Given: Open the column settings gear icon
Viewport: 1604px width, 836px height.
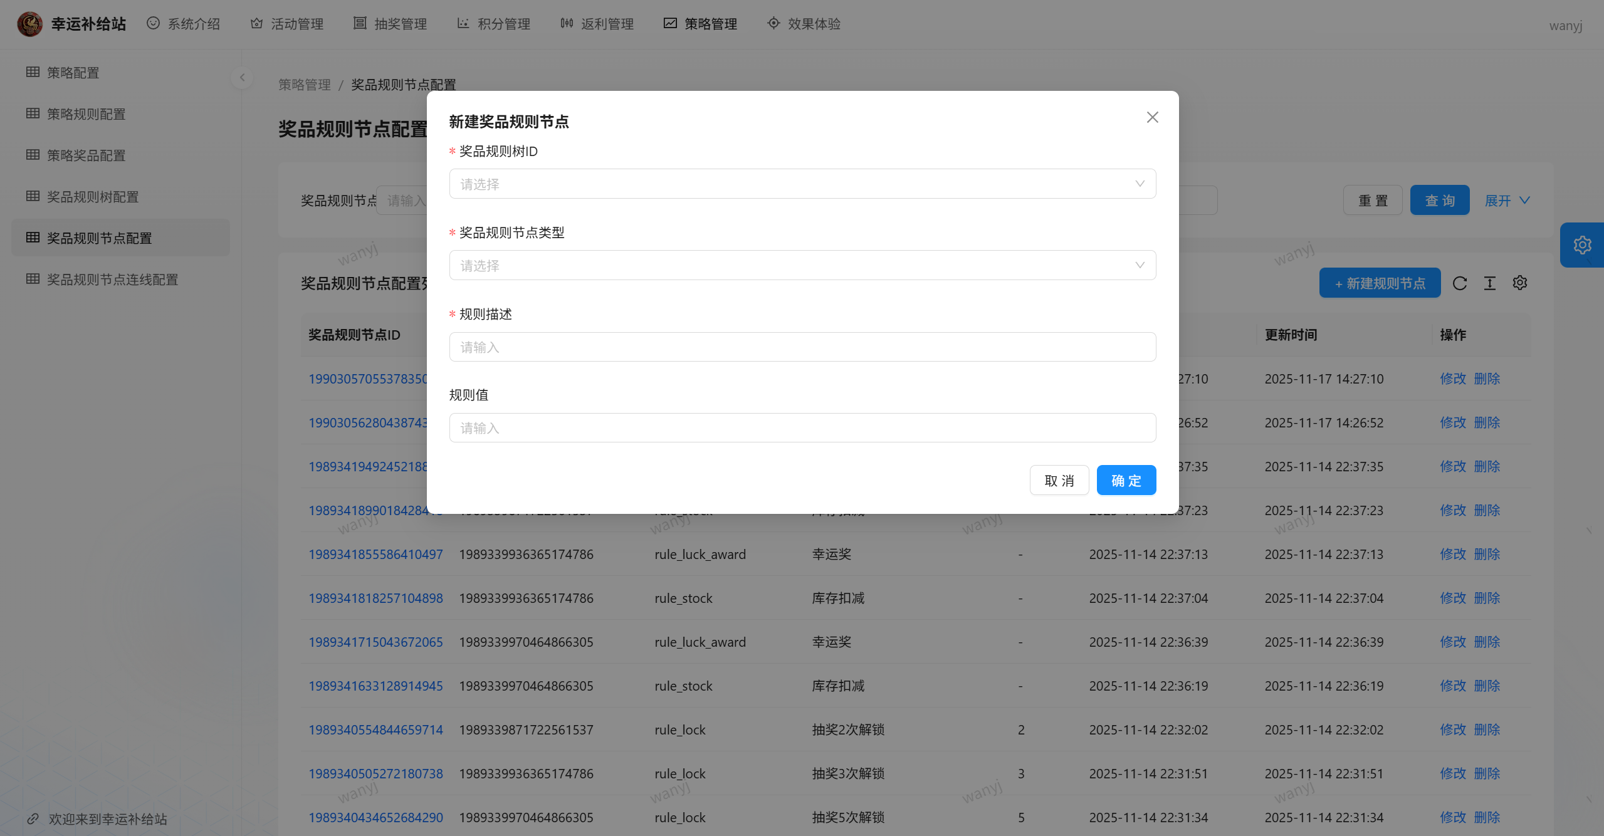Looking at the screenshot, I should 1520,283.
